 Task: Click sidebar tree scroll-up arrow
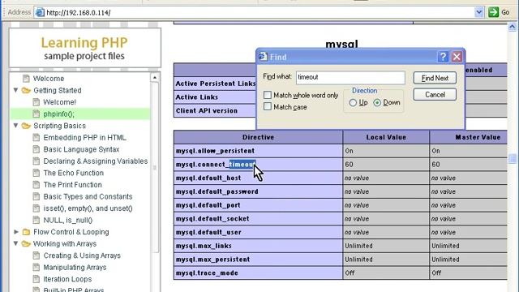(x=155, y=78)
